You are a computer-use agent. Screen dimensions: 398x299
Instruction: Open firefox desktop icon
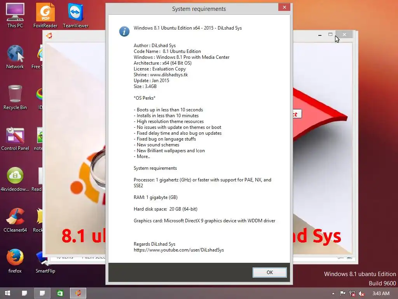(15, 261)
